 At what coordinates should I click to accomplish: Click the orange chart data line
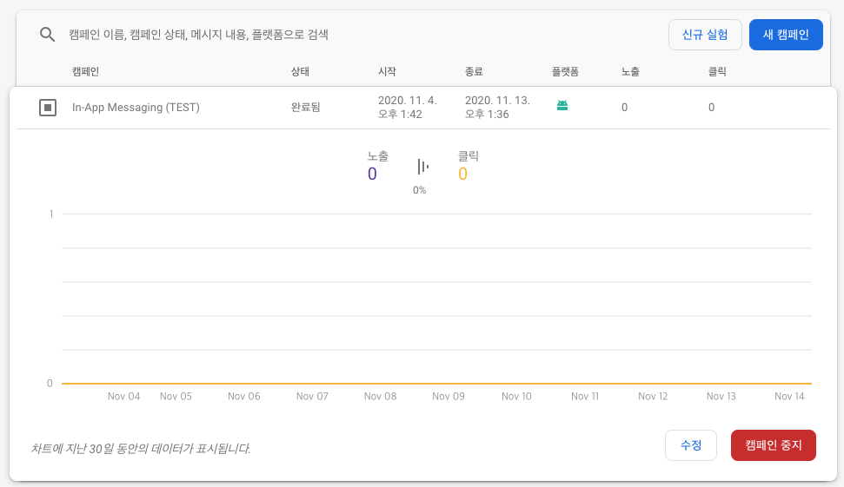pyautogui.click(x=436, y=384)
